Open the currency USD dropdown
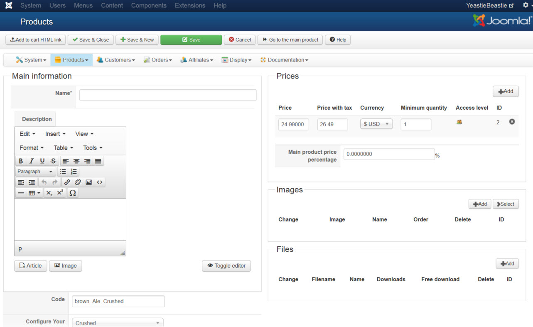Image resolution: width=533 pixels, height=327 pixels. point(376,124)
